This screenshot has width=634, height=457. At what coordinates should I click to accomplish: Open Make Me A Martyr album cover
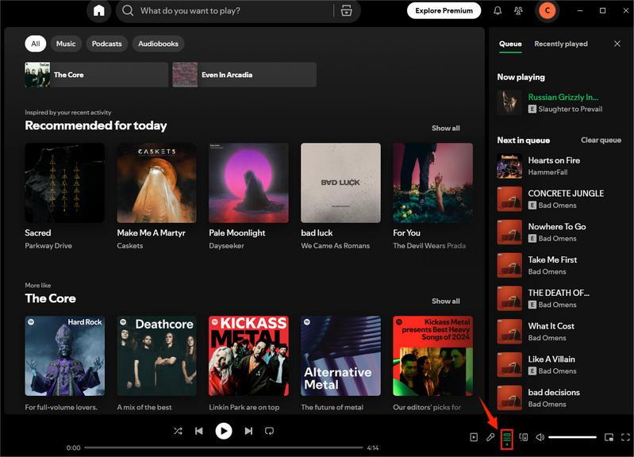pyautogui.click(x=156, y=182)
